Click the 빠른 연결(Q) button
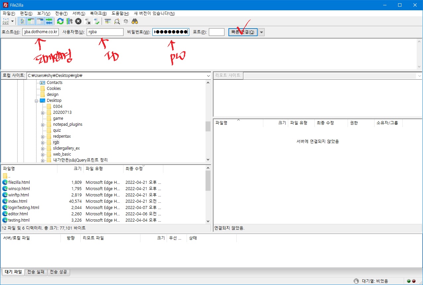This screenshot has width=423, height=285. coord(243,32)
